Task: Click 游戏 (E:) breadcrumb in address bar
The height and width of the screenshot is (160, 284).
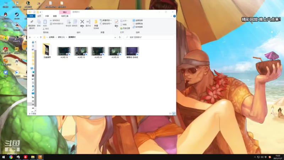Action: (x=61, y=37)
